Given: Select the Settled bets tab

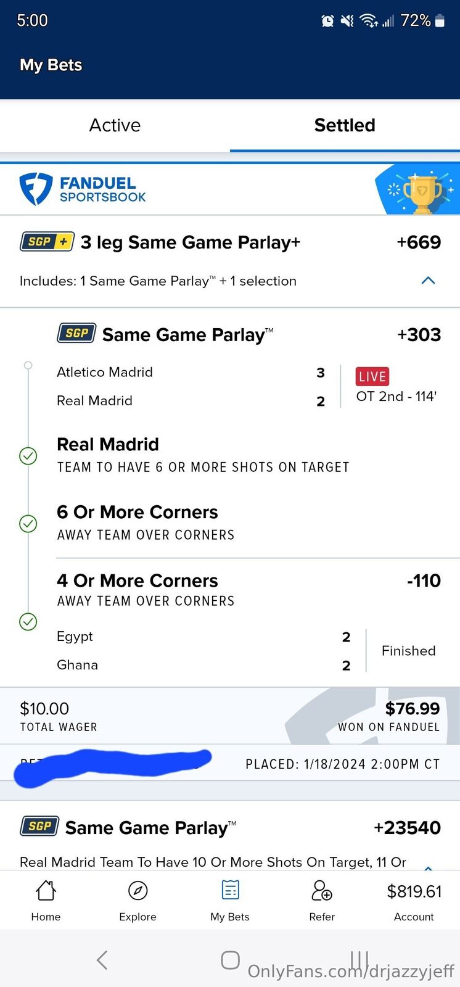Looking at the screenshot, I should pos(345,125).
